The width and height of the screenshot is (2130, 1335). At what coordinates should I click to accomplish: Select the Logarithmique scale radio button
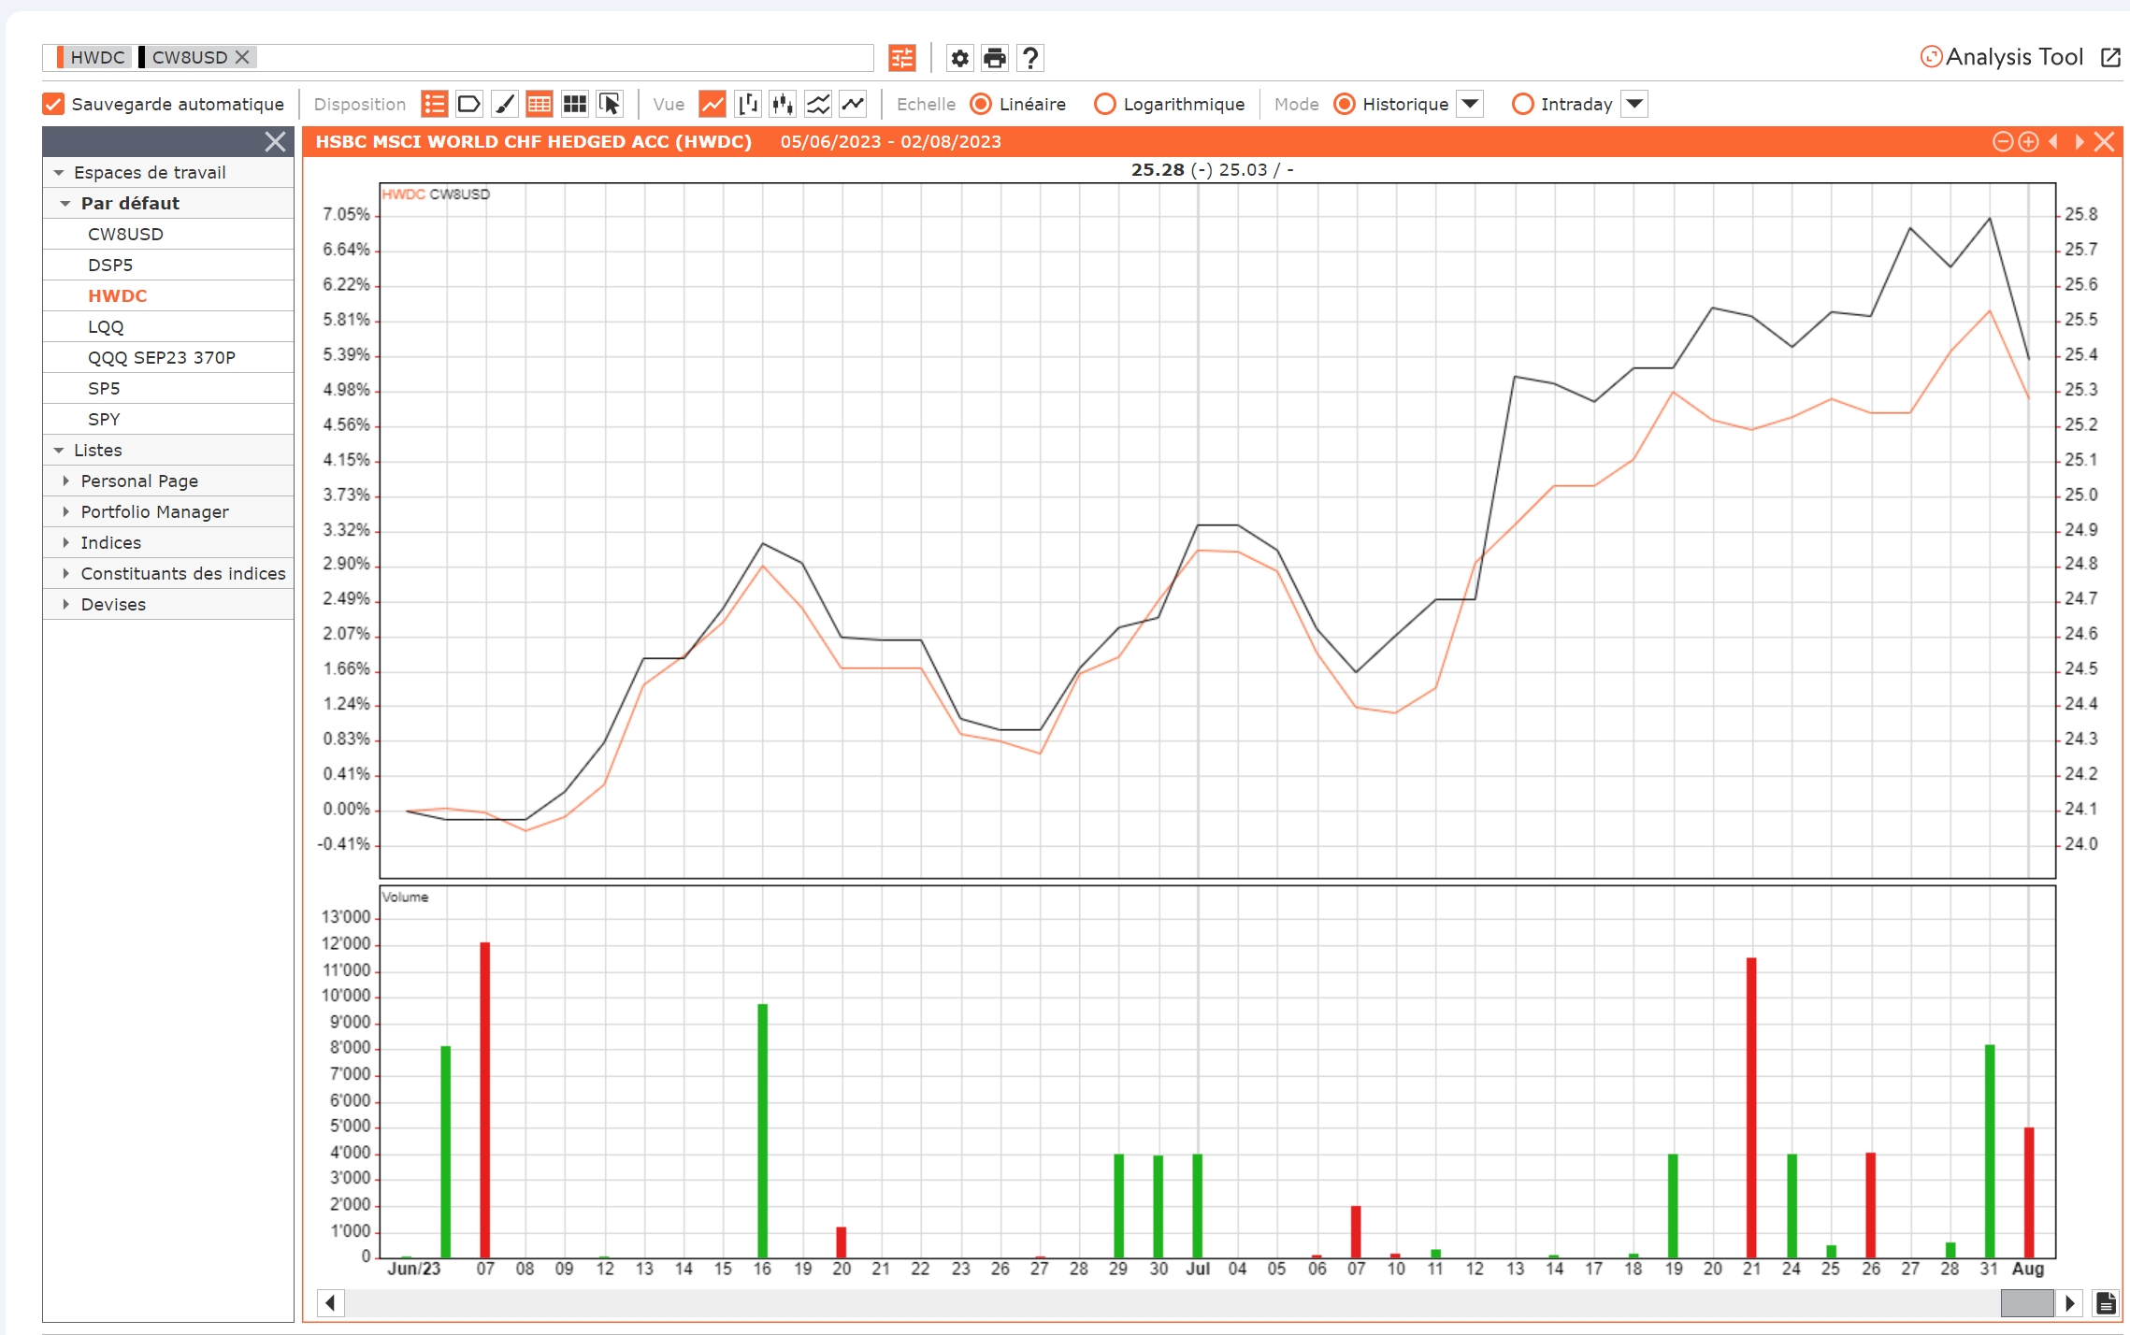(x=1104, y=105)
